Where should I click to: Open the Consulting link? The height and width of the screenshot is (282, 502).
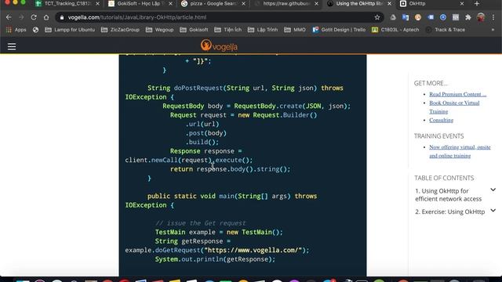(441, 120)
